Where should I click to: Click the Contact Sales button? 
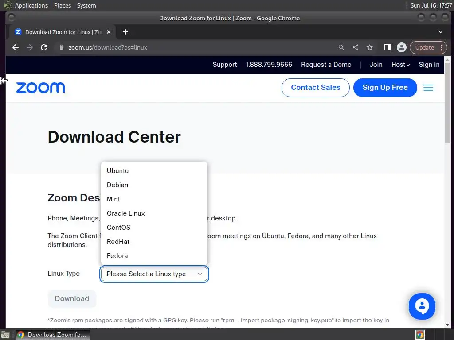[316, 88]
